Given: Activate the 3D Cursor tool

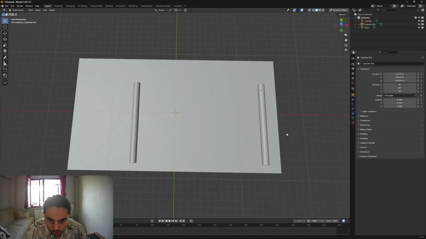Looking at the screenshot, I should click(x=5, y=27).
